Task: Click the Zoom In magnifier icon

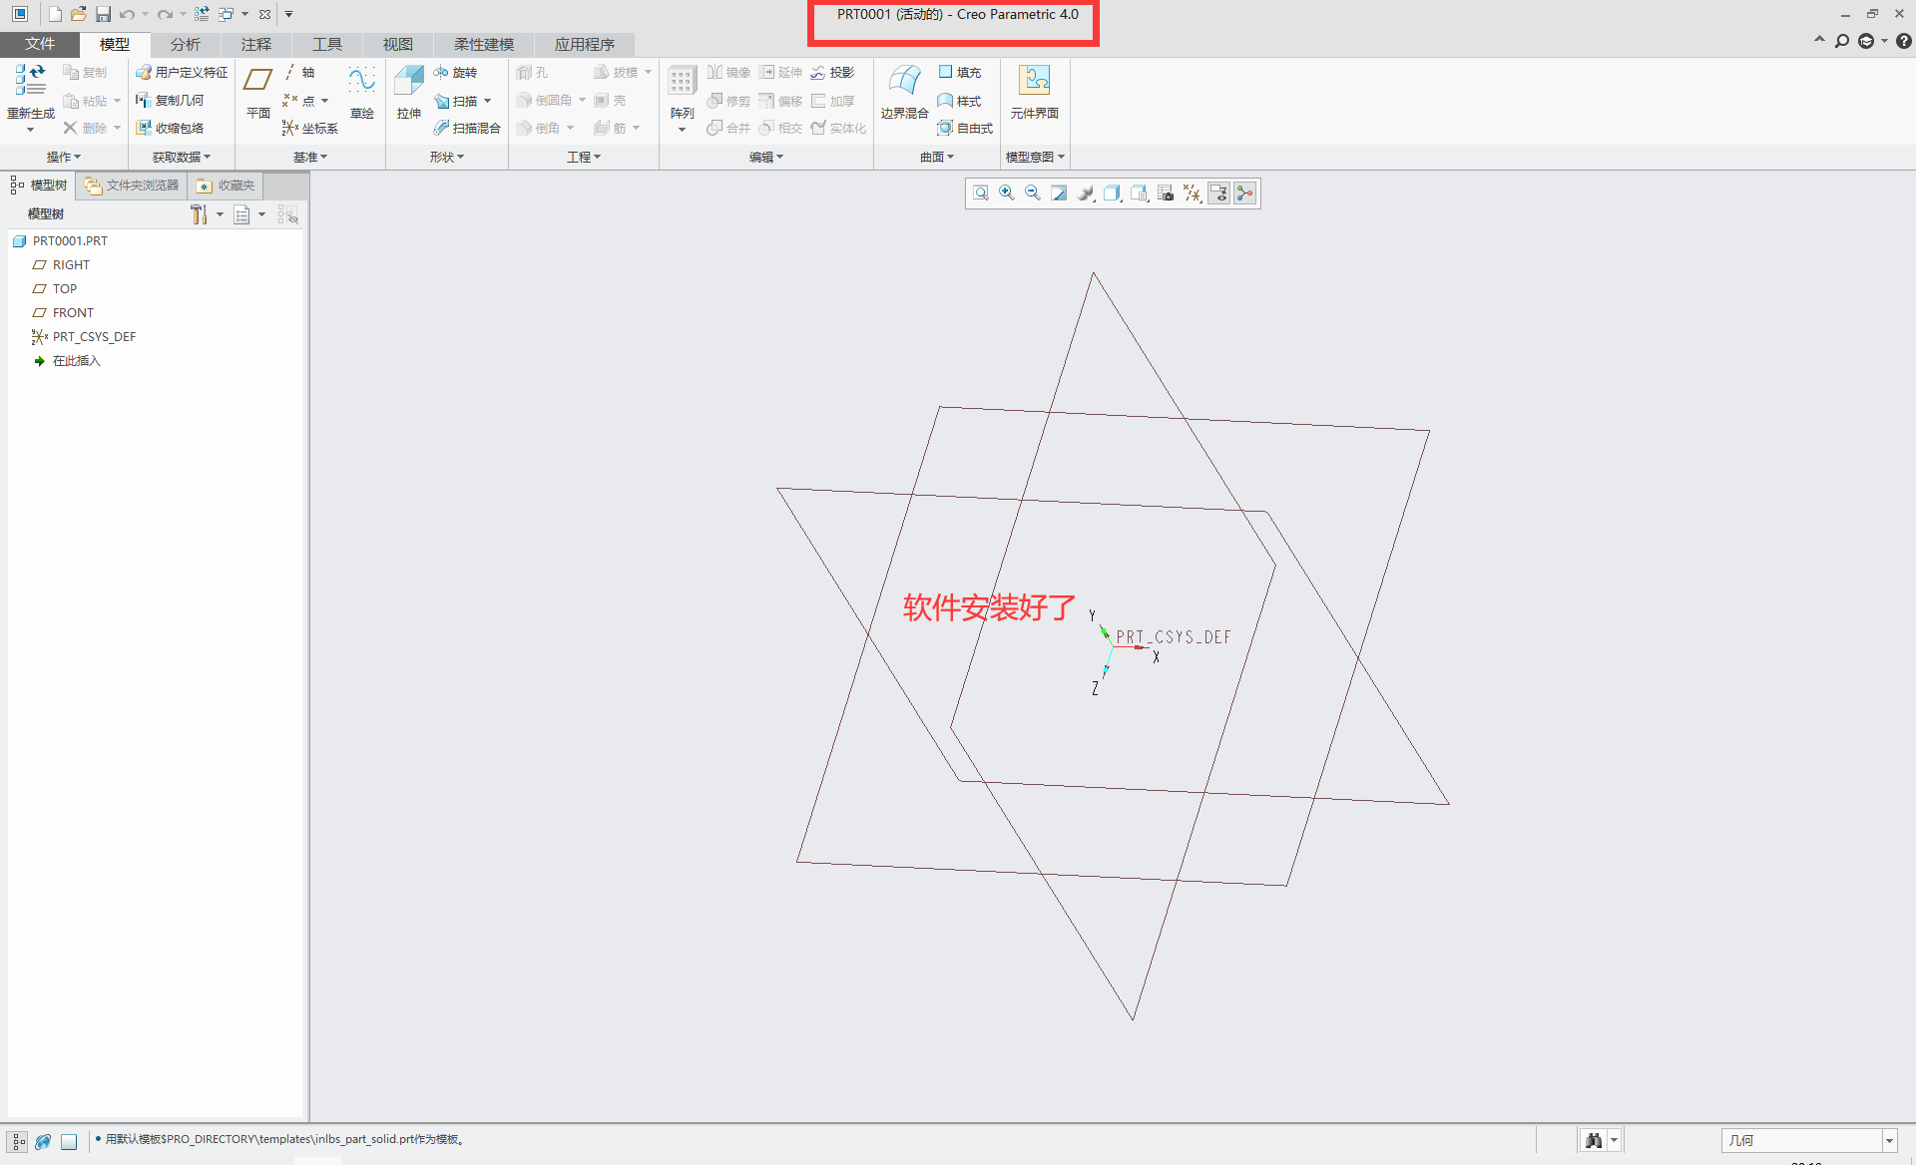Action: [1007, 194]
